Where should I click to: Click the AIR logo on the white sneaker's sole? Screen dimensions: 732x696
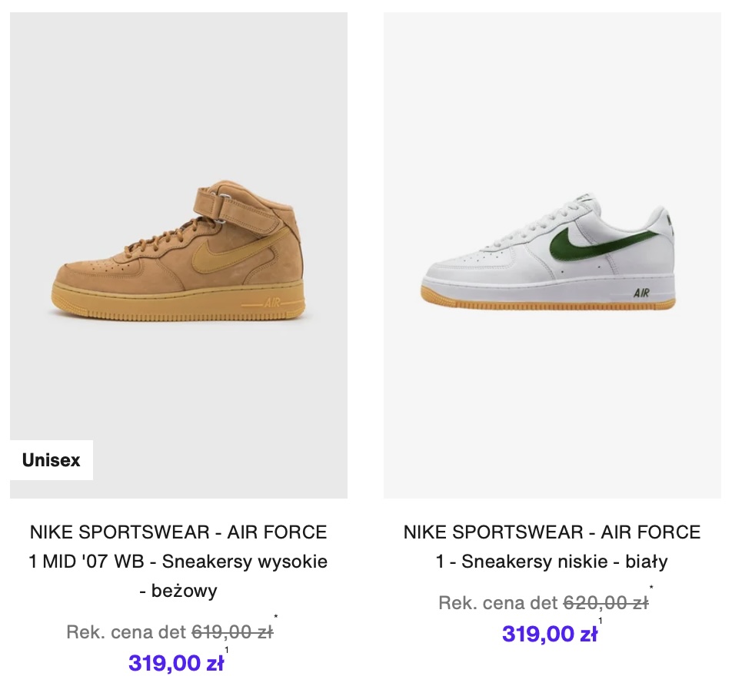[x=641, y=293]
